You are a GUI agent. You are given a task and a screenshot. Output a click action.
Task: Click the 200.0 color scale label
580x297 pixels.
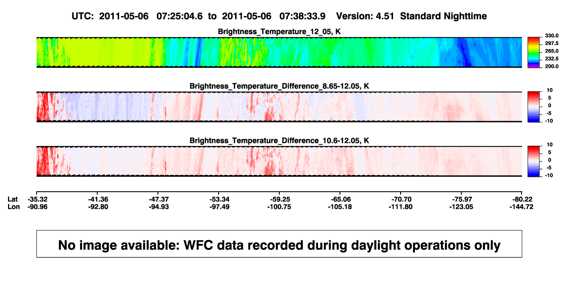[552, 66]
